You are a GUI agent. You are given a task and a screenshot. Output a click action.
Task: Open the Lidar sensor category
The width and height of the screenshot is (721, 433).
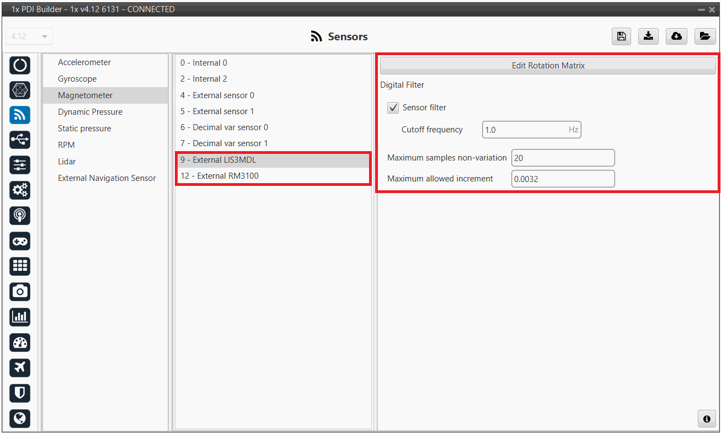tap(67, 162)
